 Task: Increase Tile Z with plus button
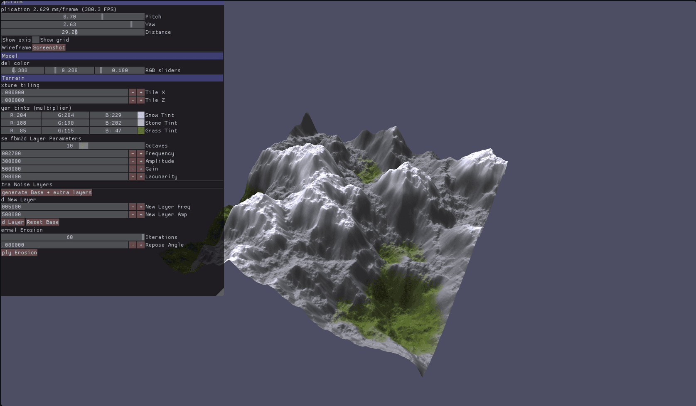141,100
